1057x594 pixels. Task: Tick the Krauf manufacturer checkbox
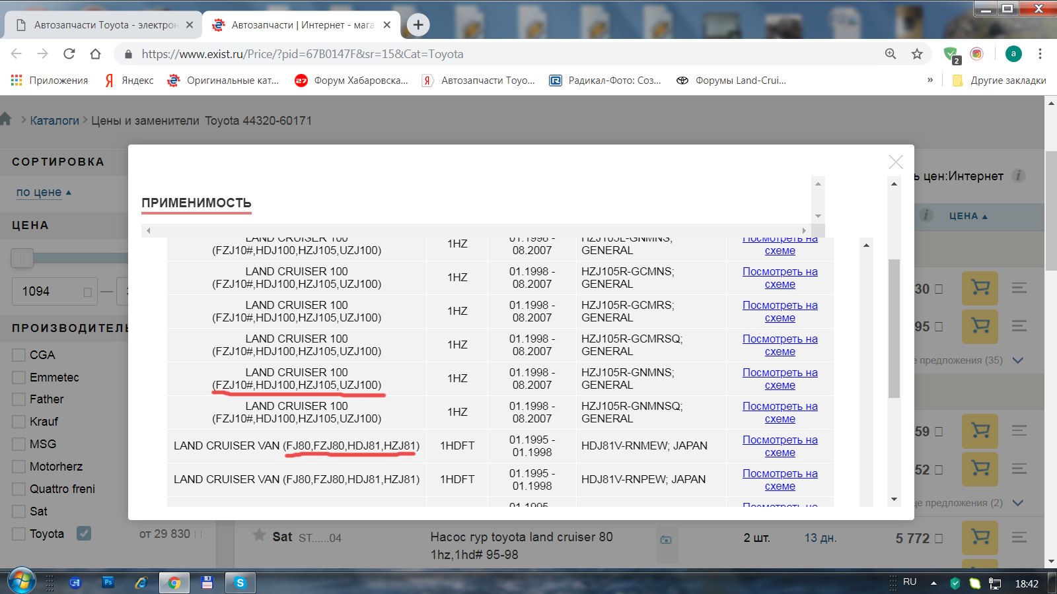pyautogui.click(x=18, y=422)
